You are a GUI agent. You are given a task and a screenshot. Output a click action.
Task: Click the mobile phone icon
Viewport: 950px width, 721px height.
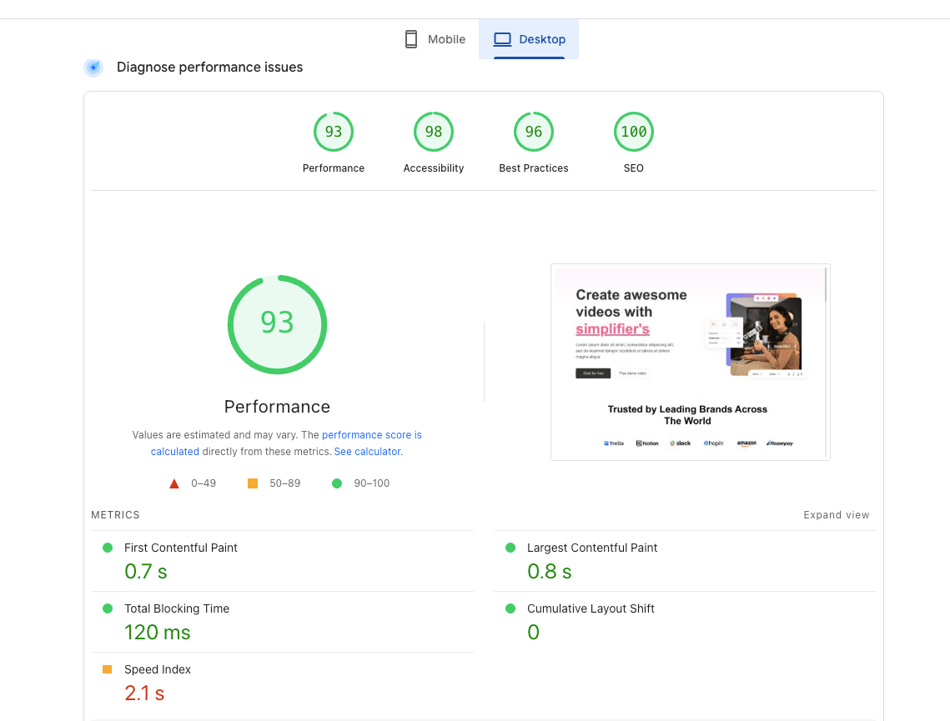click(x=411, y=39)
